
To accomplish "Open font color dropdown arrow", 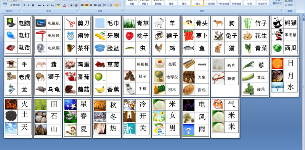I will click(67, 5).
